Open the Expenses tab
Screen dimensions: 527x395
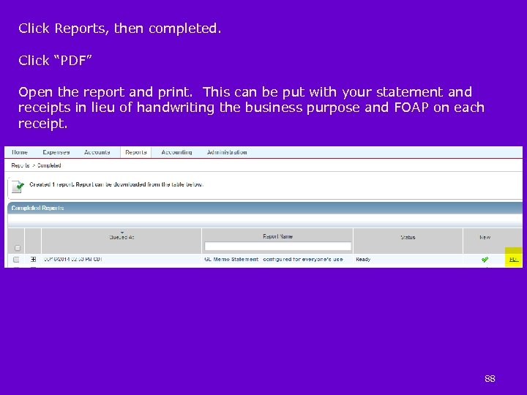(56, 152)
